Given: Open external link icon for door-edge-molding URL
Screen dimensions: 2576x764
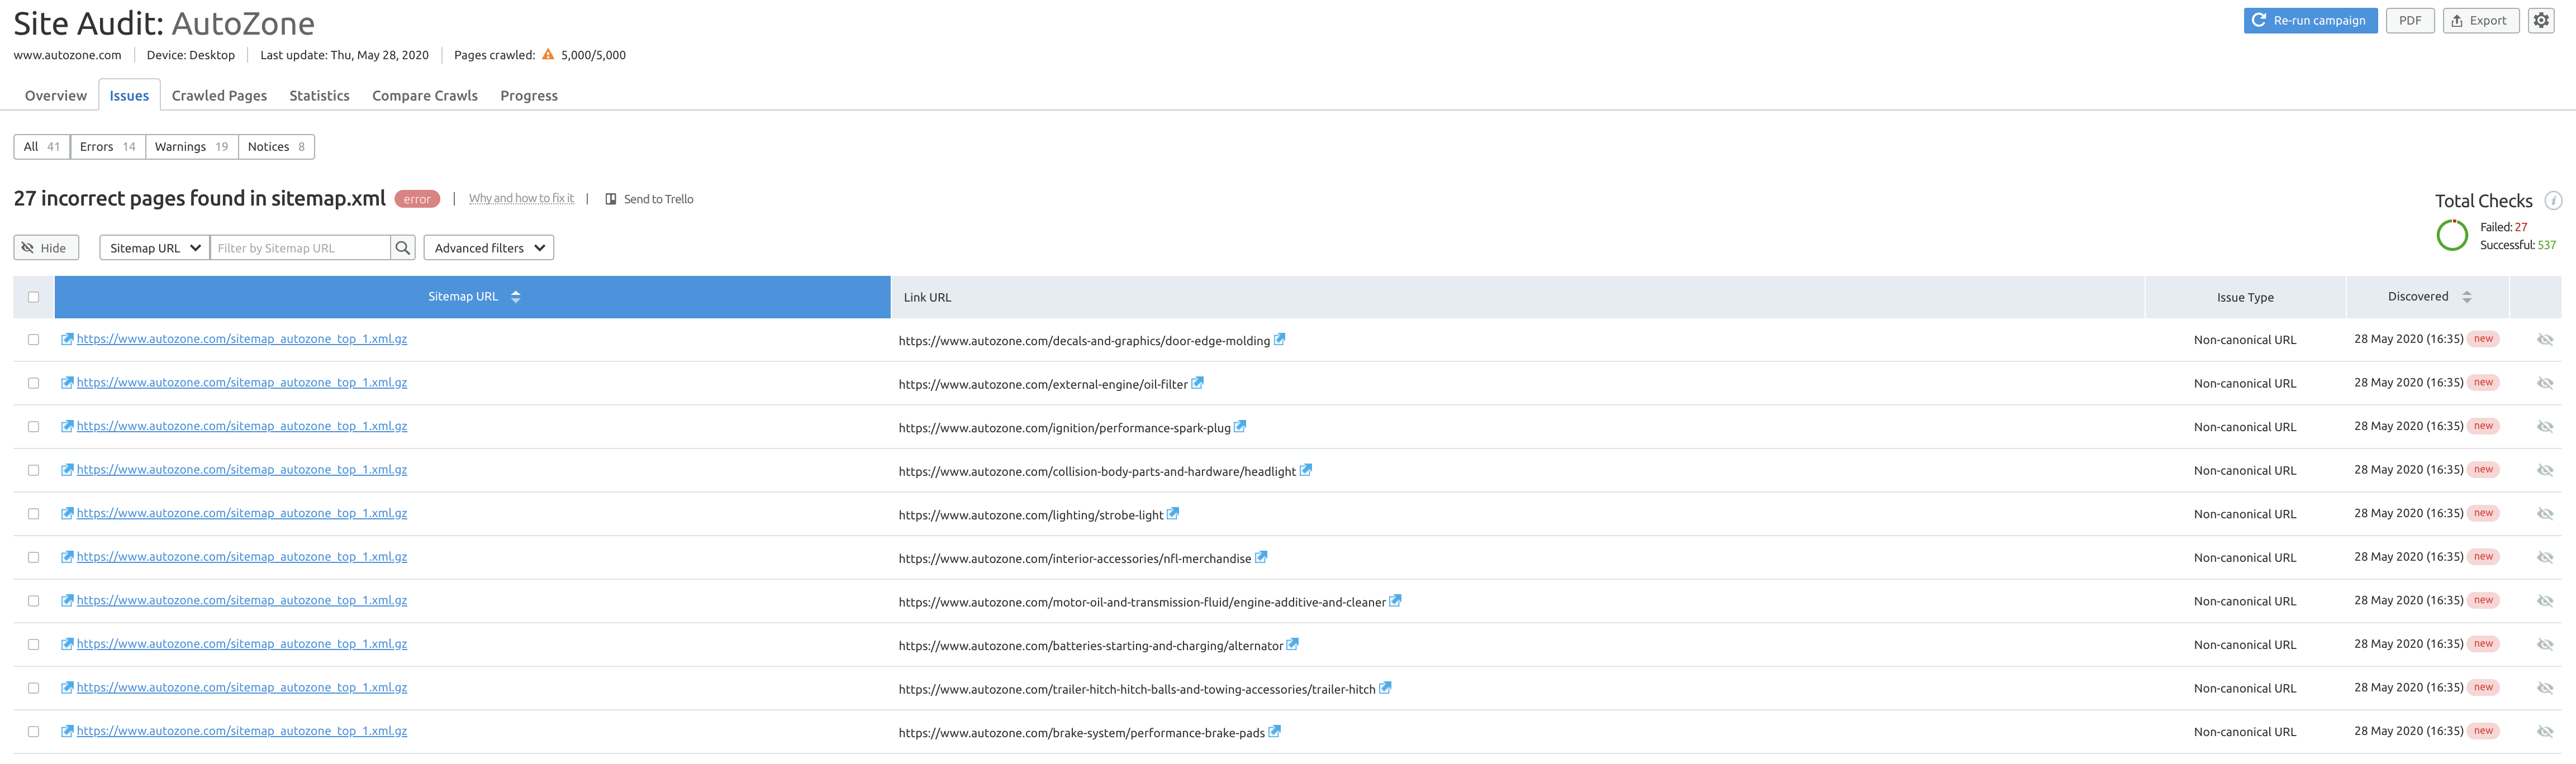Looking at the screenshot, I should tap(1279, 340).
